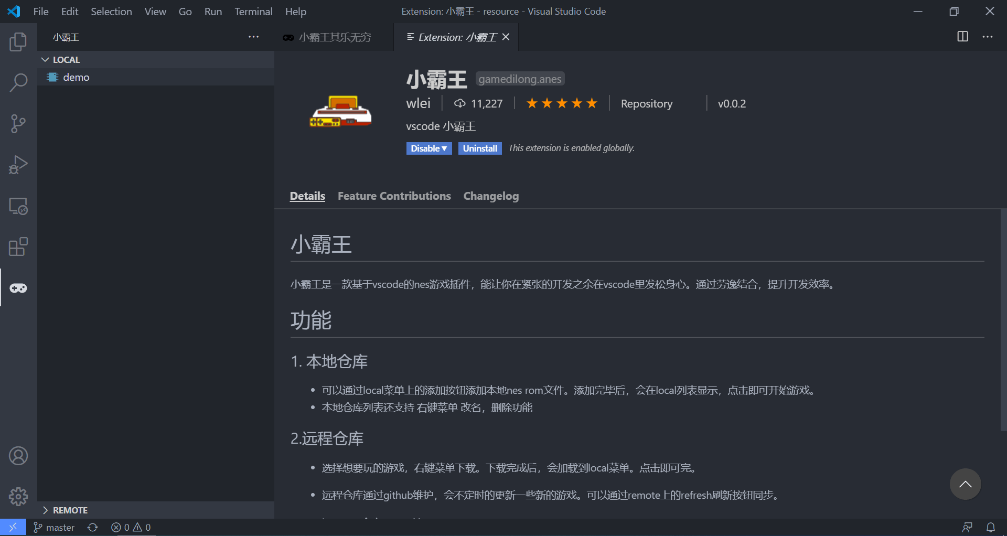Screen dimensions: 1007x536
Task: Collapse the LOCAL section
Action: [156, 60]
